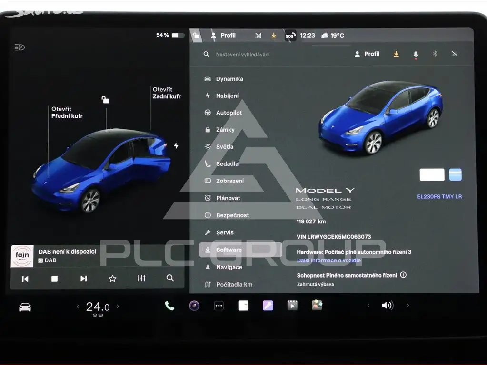Tap the speaker volume icon
The width and height of the screenshot is (487, 365).
[x=388, y=306]
